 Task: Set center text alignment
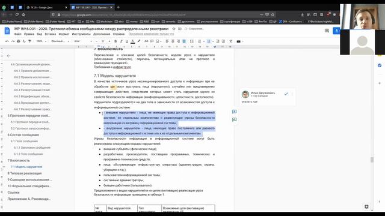[x=173, y=41]
